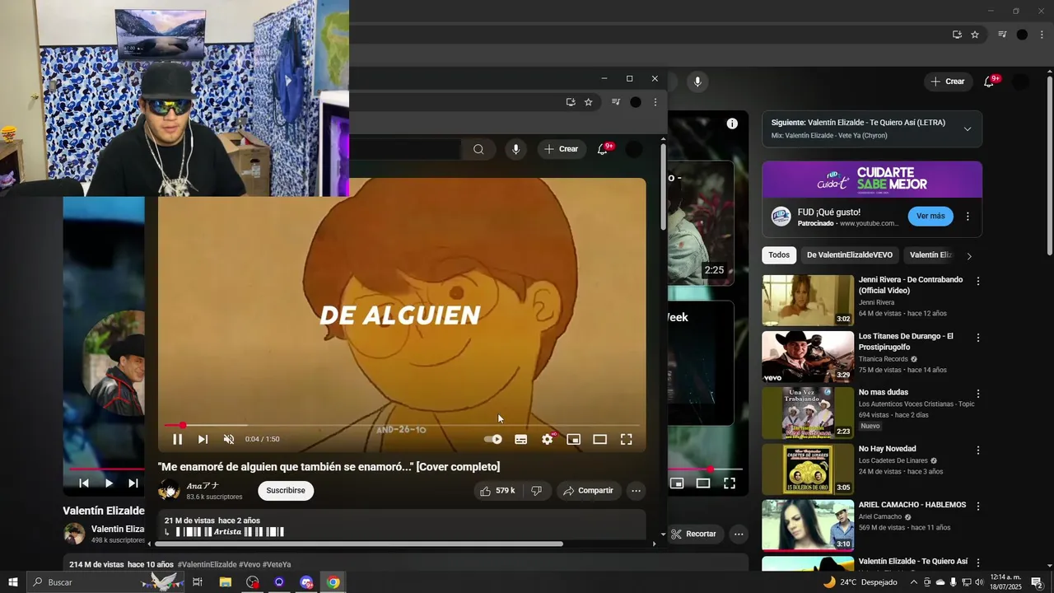Open Task View from taskbar
The height and width of the screenshot is (593, 1054).
tap(198, 582)
